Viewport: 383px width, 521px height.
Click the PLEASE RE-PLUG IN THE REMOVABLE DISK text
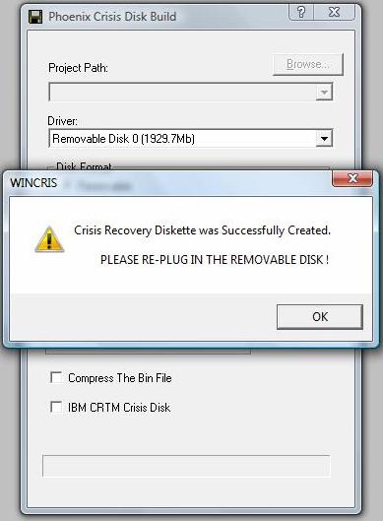(x=215, y=259)
